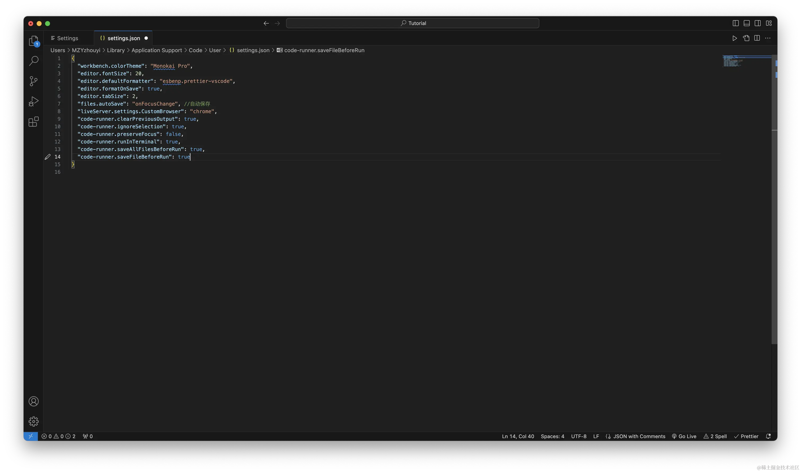Open the editor's more actions menu

(x=768, y=38)
